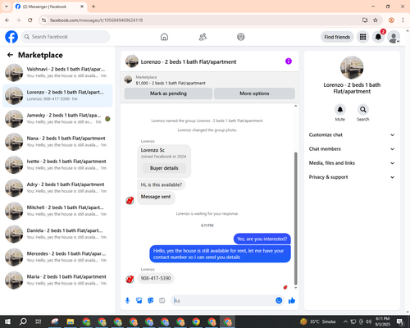
Task: Open the emoji picker
Action: tap(279, 300)
